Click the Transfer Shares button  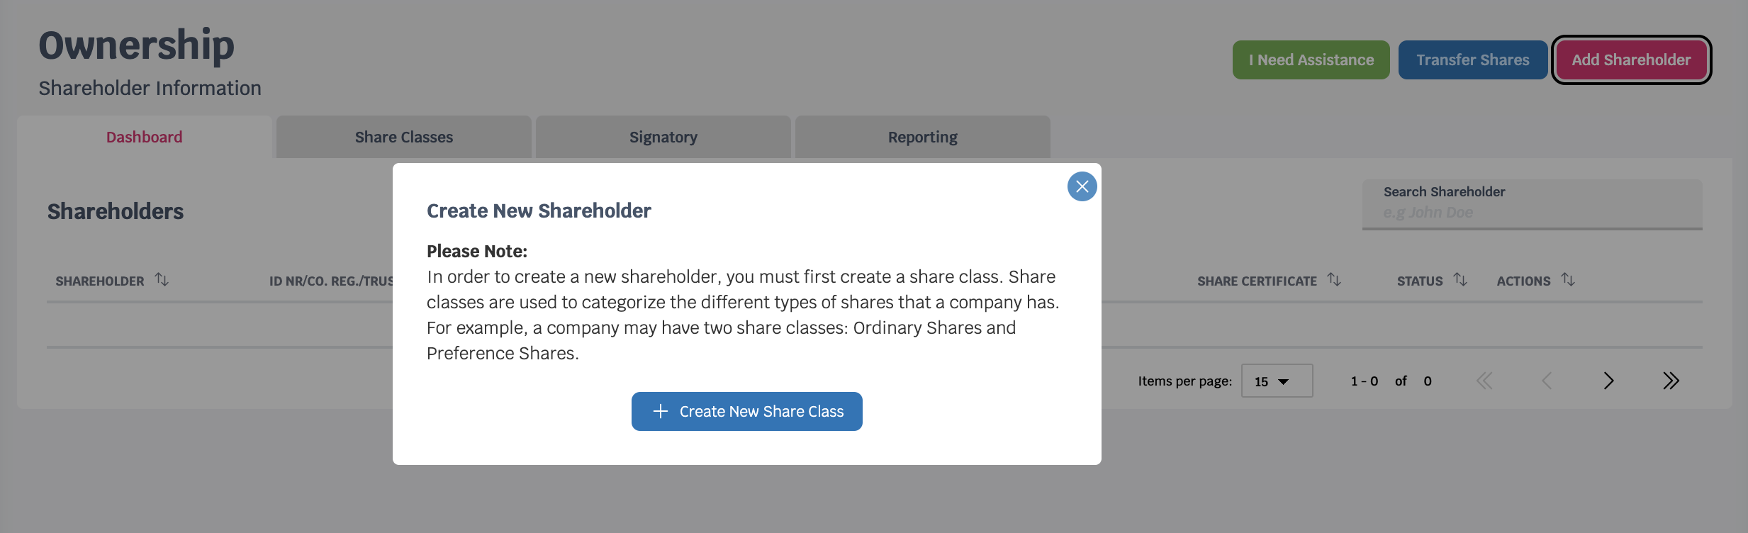click(1473, 60)
